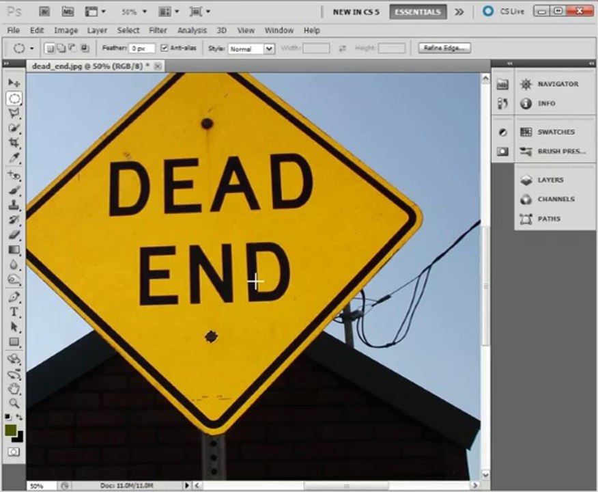The height and width of the screenshot is (492, 598).
Task: Select the History Brush tool
Action: click(x=14, y=220)
